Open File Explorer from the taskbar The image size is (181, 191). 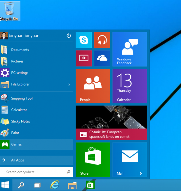coord(72,185)
